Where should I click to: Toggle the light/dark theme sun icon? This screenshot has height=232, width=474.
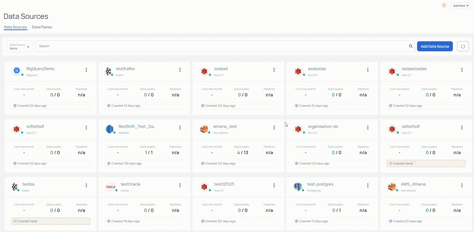[x=444, y=5]
